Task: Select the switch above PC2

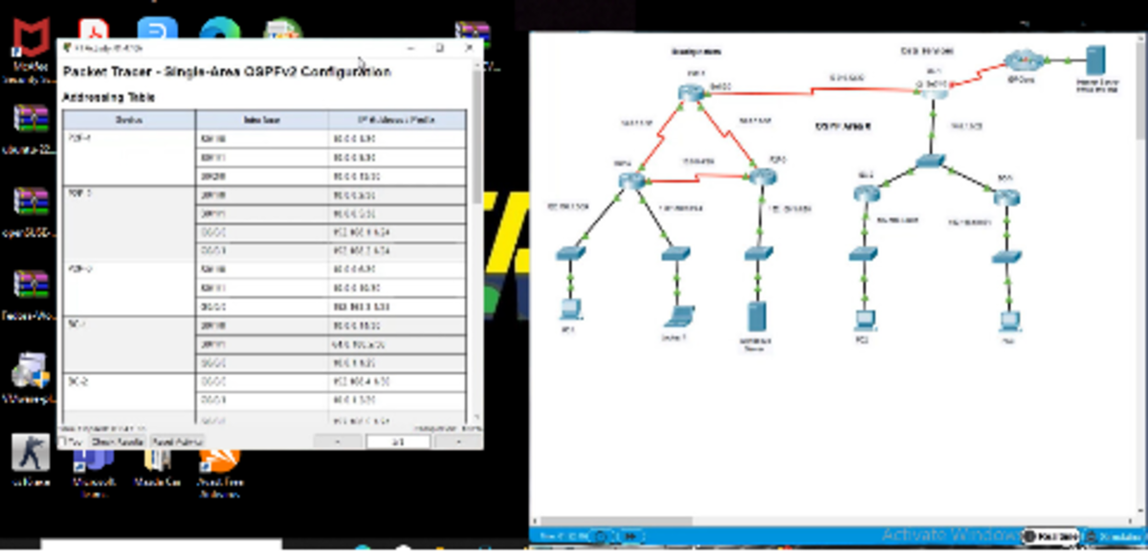Action: pyautogui.click(x=864, y=253)
